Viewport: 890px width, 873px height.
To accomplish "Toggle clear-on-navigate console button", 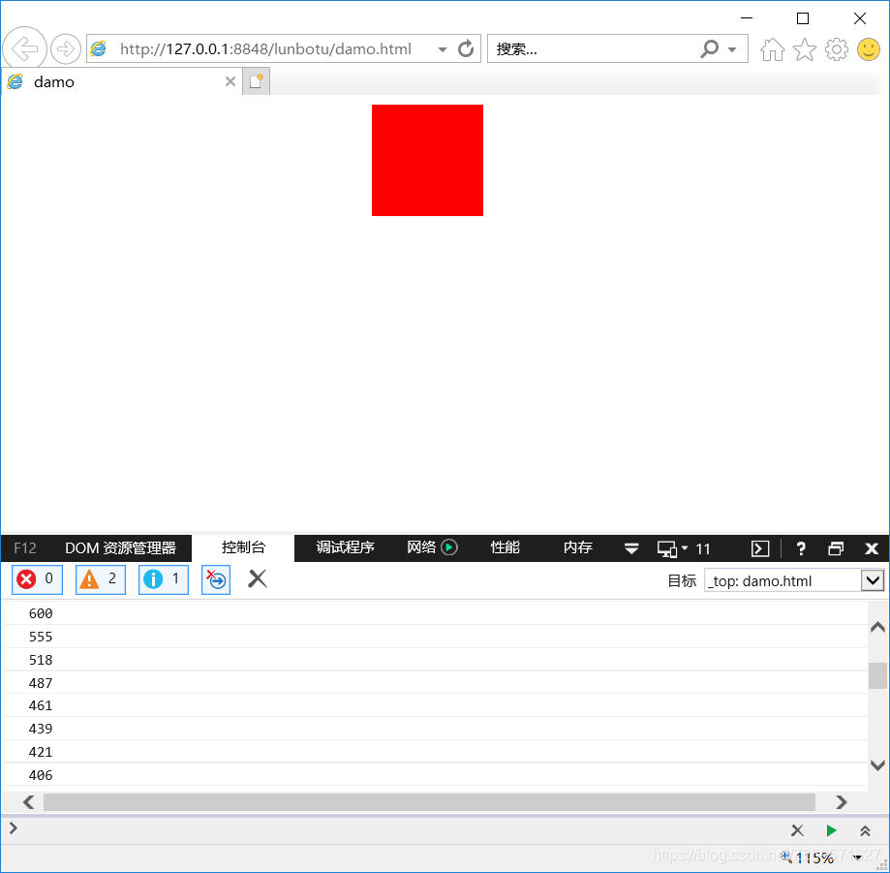I will (x=216, y=579).
